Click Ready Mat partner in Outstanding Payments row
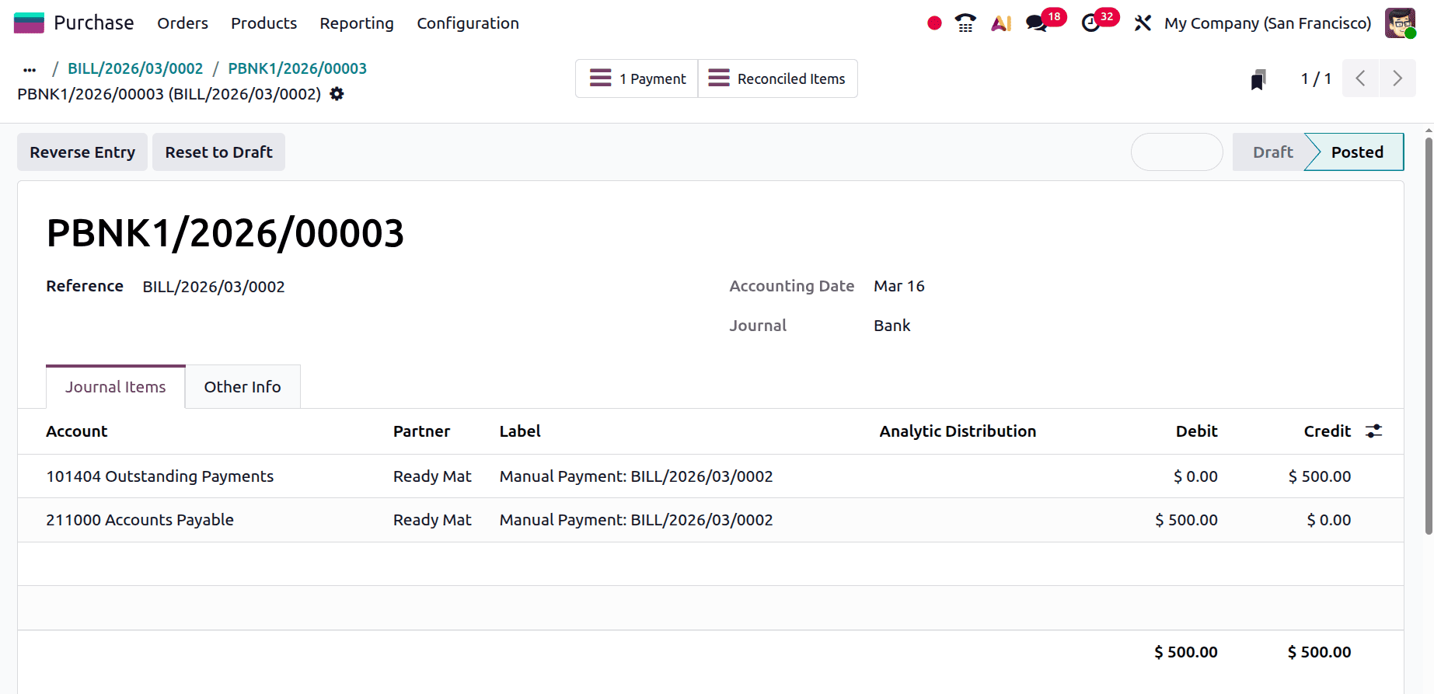Viewport: 1434px width, 694px height. [432, 476]
